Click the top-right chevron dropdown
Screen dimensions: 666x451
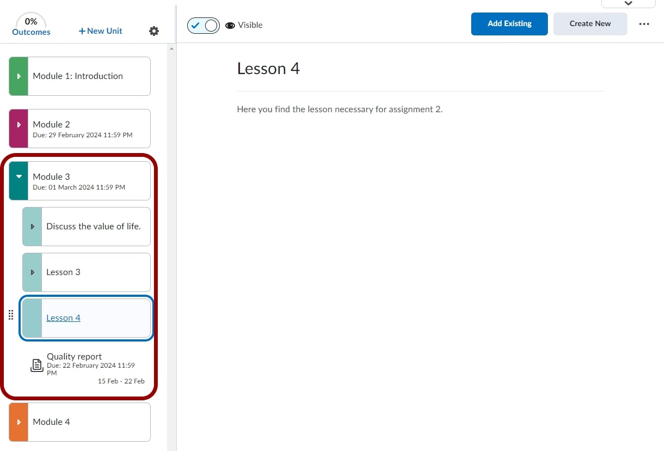(628, 3)
